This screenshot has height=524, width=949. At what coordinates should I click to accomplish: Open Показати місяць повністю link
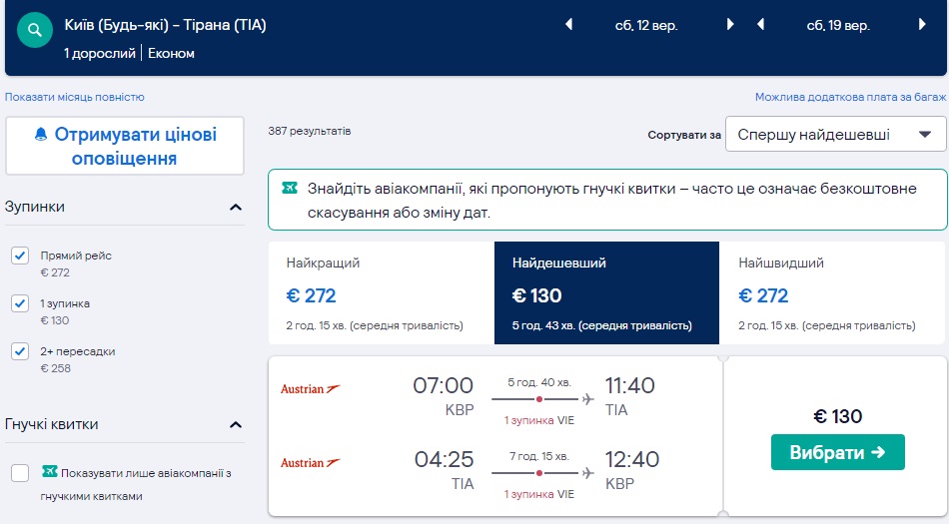coord(75,97)
